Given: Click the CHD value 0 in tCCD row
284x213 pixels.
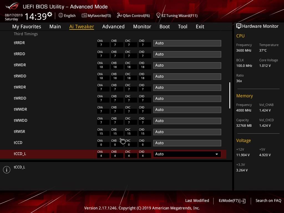Looking at the screenshot, I should 143,145.
